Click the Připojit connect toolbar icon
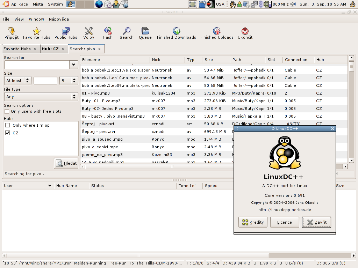This screenshot has height=268, width=358. point(12,33)
